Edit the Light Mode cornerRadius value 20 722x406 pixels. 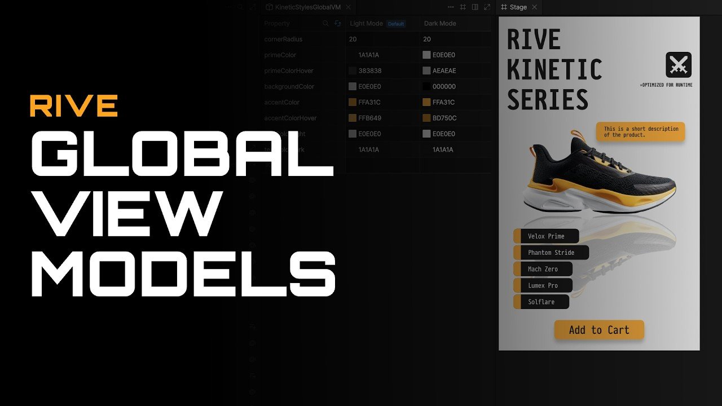[353, 39]
